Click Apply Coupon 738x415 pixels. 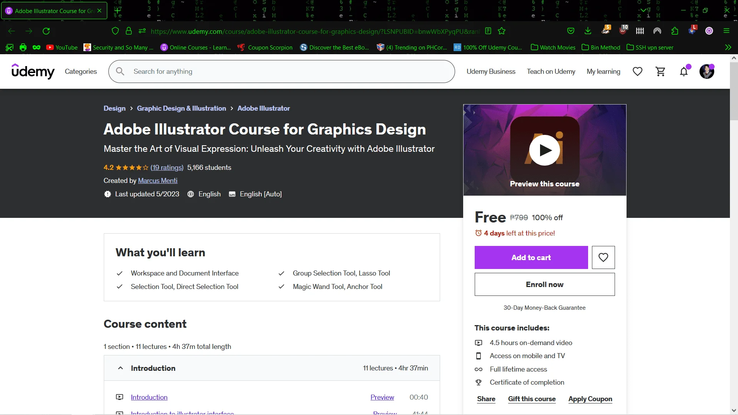[590, 399]
